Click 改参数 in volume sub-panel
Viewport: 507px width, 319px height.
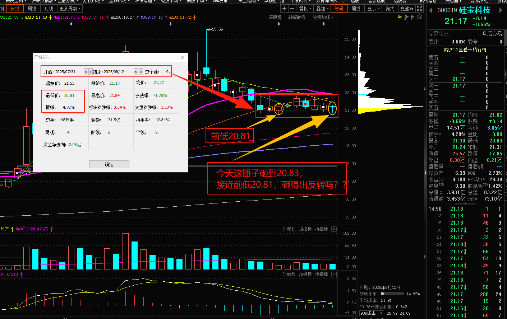pos(289,229)
